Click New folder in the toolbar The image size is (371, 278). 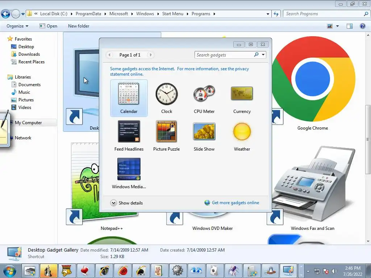click(x=79, y=26)
